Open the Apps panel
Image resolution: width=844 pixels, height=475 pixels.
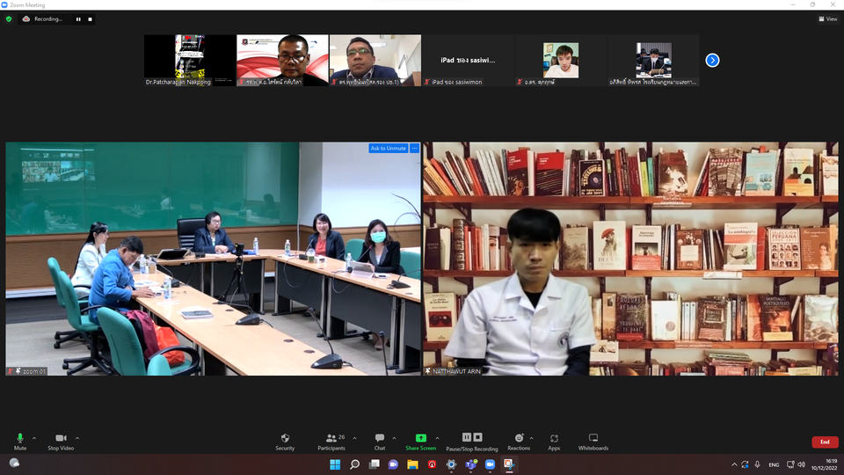pos(554,440)
